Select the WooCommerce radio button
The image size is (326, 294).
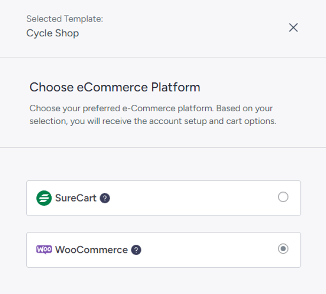[x=283, y=249]
